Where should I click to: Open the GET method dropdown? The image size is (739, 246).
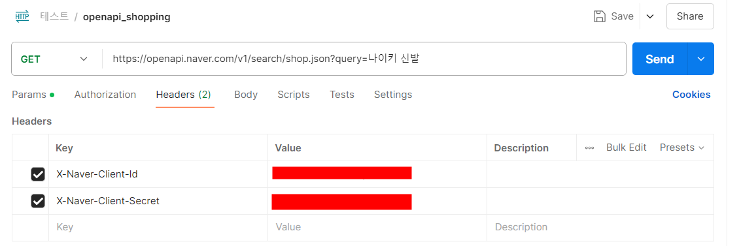[x=55, y=59]
